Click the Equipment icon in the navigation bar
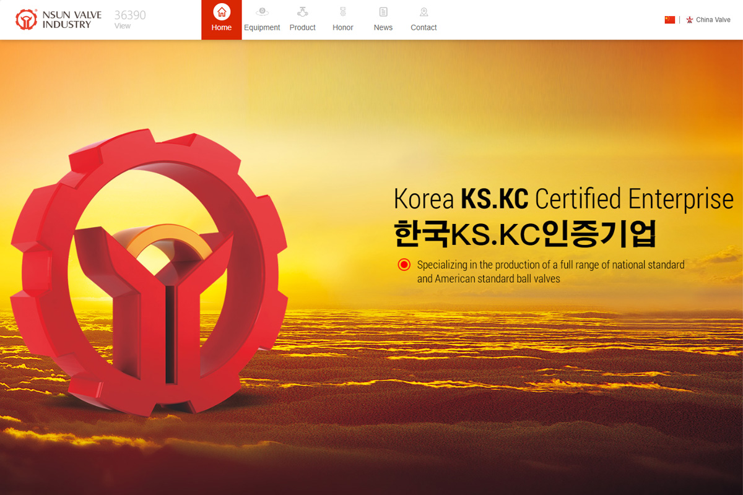This screenshot has width=743, height=495. coord(262,12)
